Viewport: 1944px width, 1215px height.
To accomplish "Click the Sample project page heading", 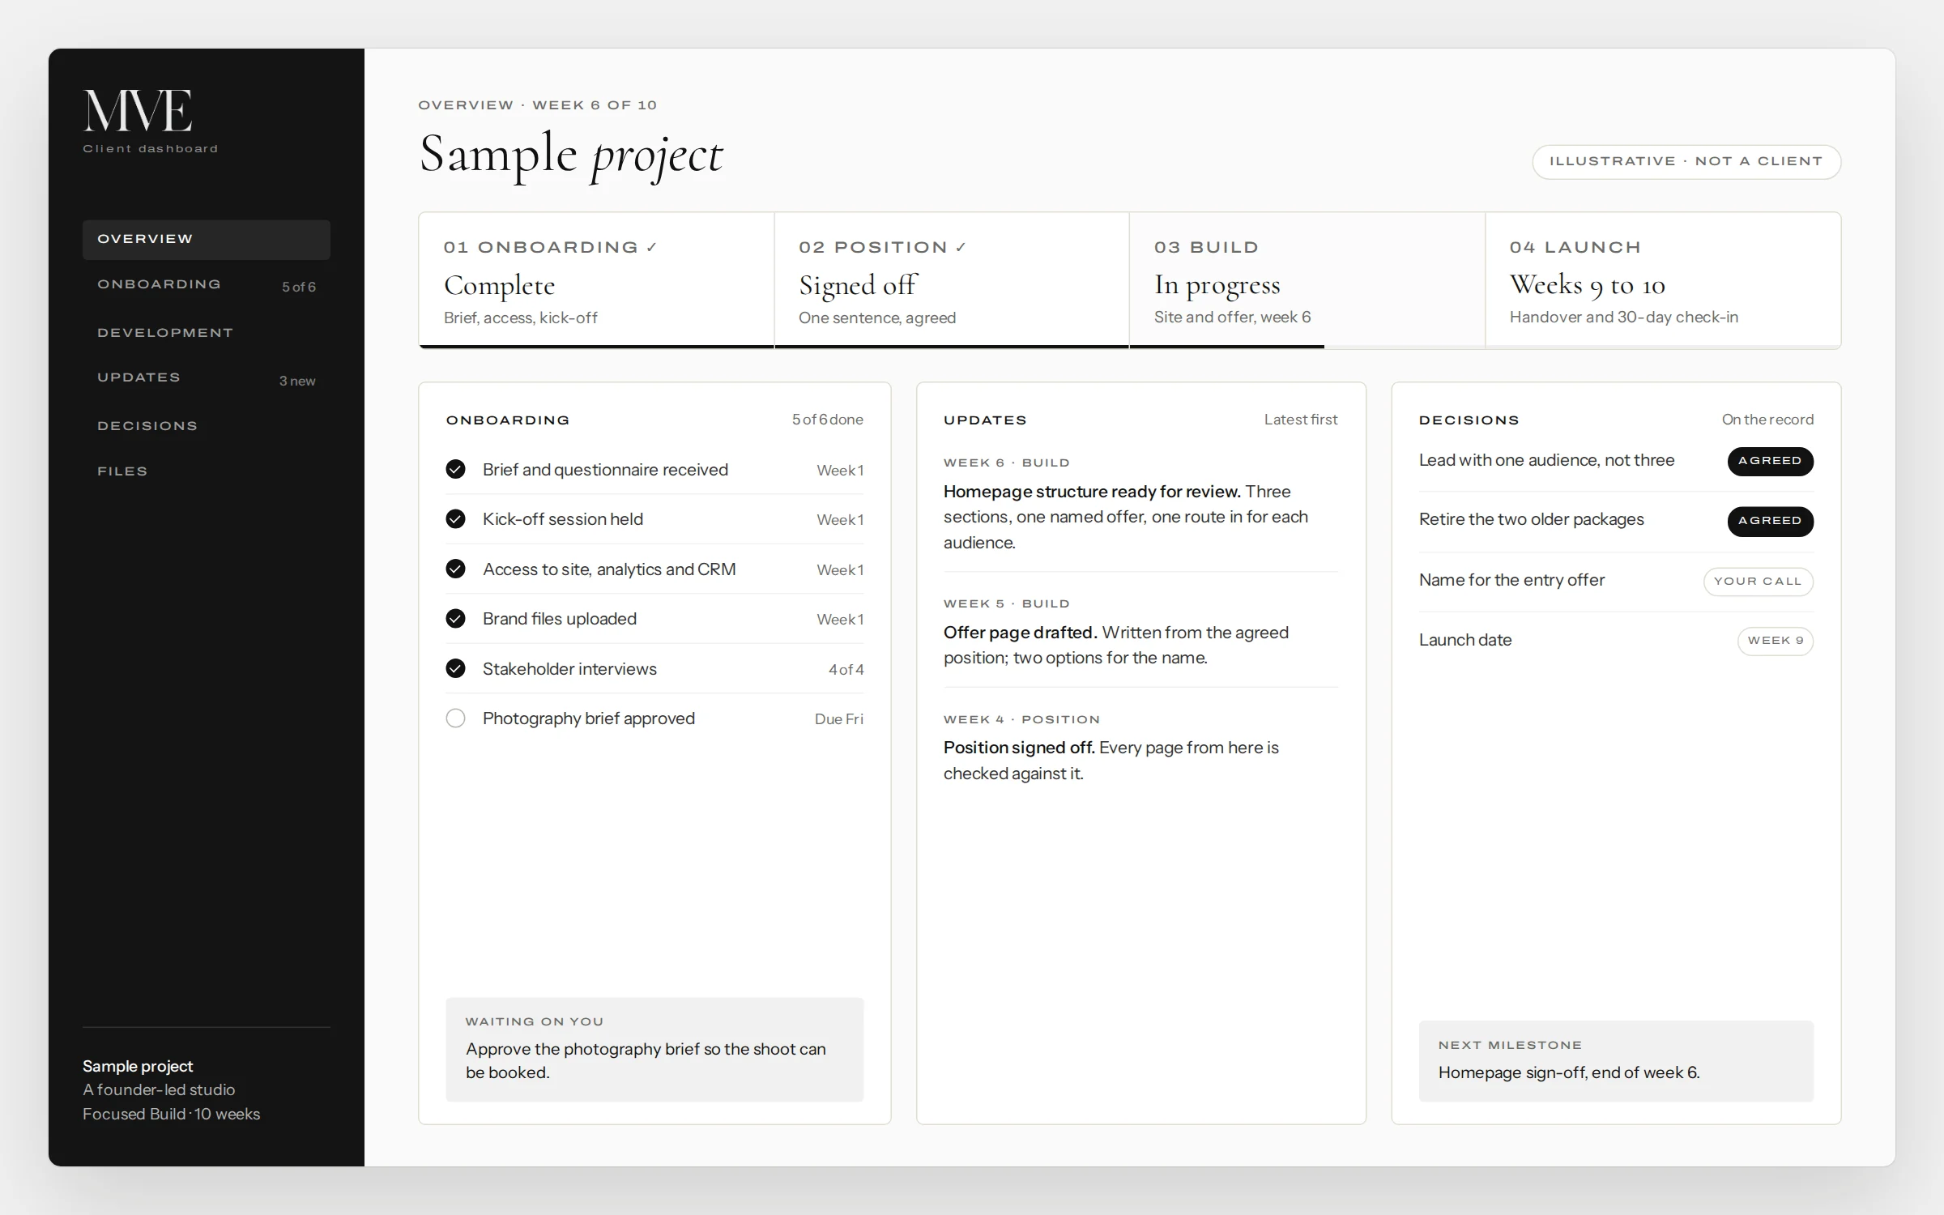I will point(571,155).
